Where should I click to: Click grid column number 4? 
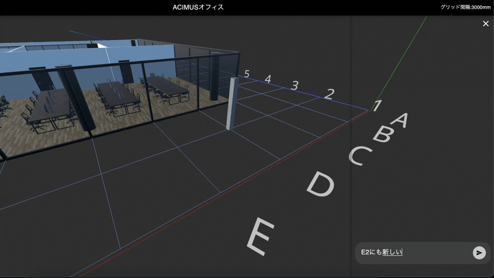tap(268, 79)
